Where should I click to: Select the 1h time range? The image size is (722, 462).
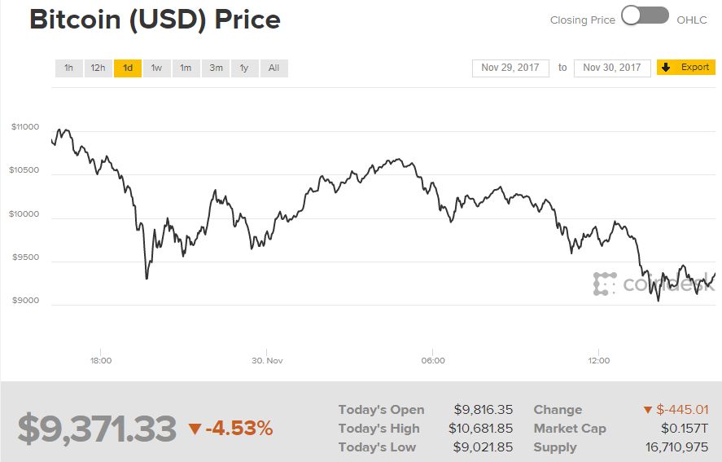click(68, 68)
